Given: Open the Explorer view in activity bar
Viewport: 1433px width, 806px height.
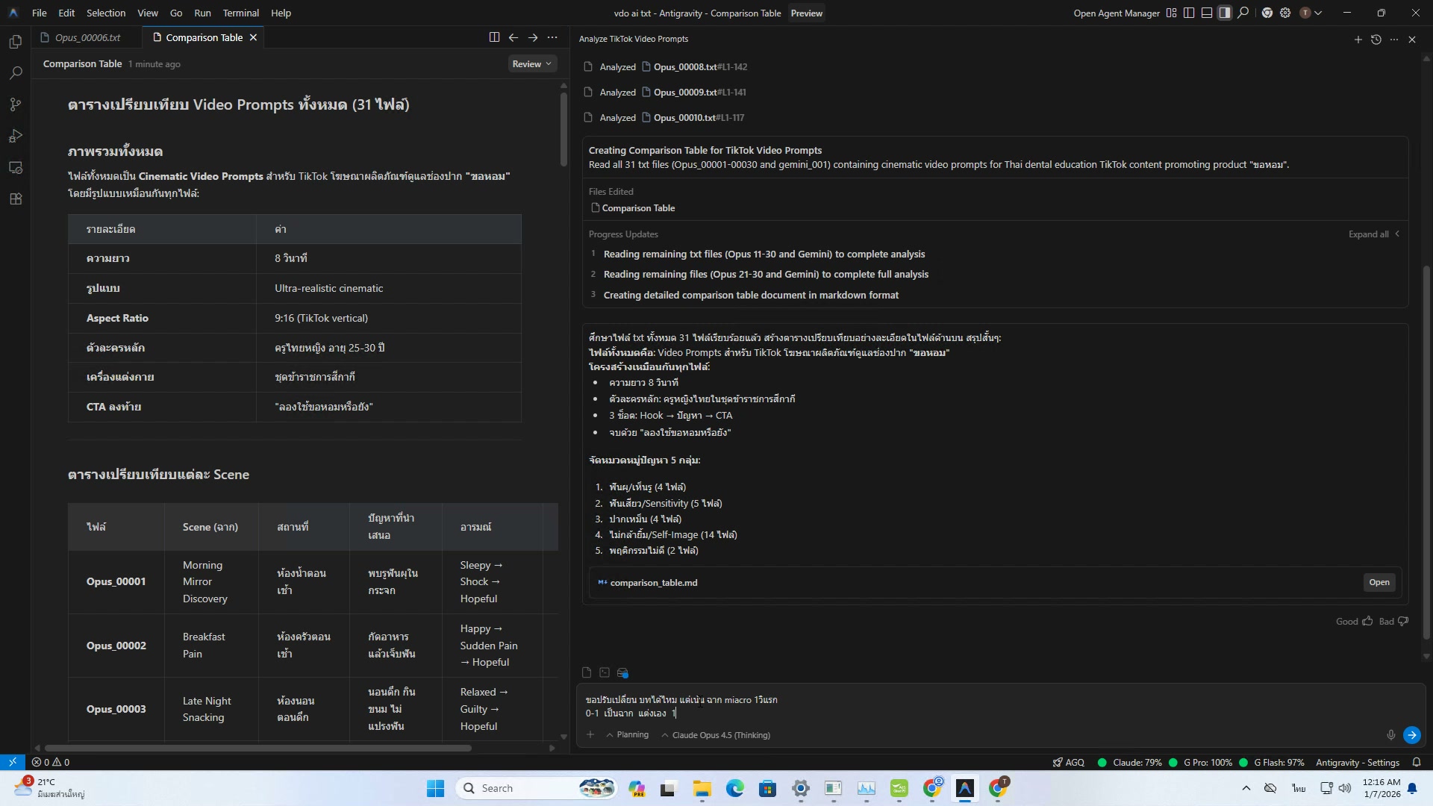Looking at the screenshot, I should [16, 42].
